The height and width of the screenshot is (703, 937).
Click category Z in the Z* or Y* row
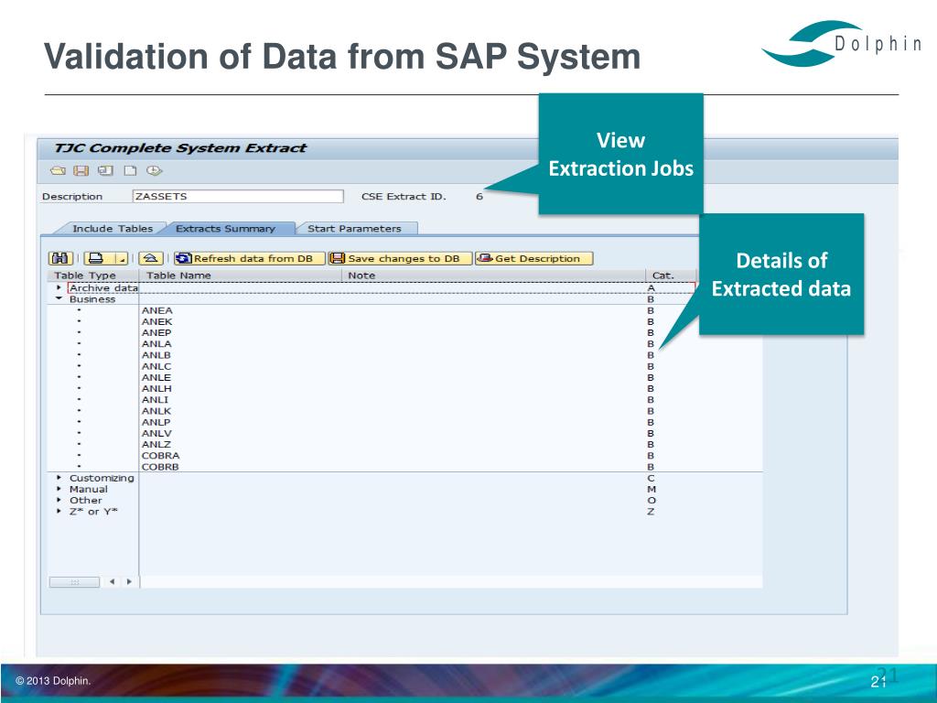click(x=652, y=511)
